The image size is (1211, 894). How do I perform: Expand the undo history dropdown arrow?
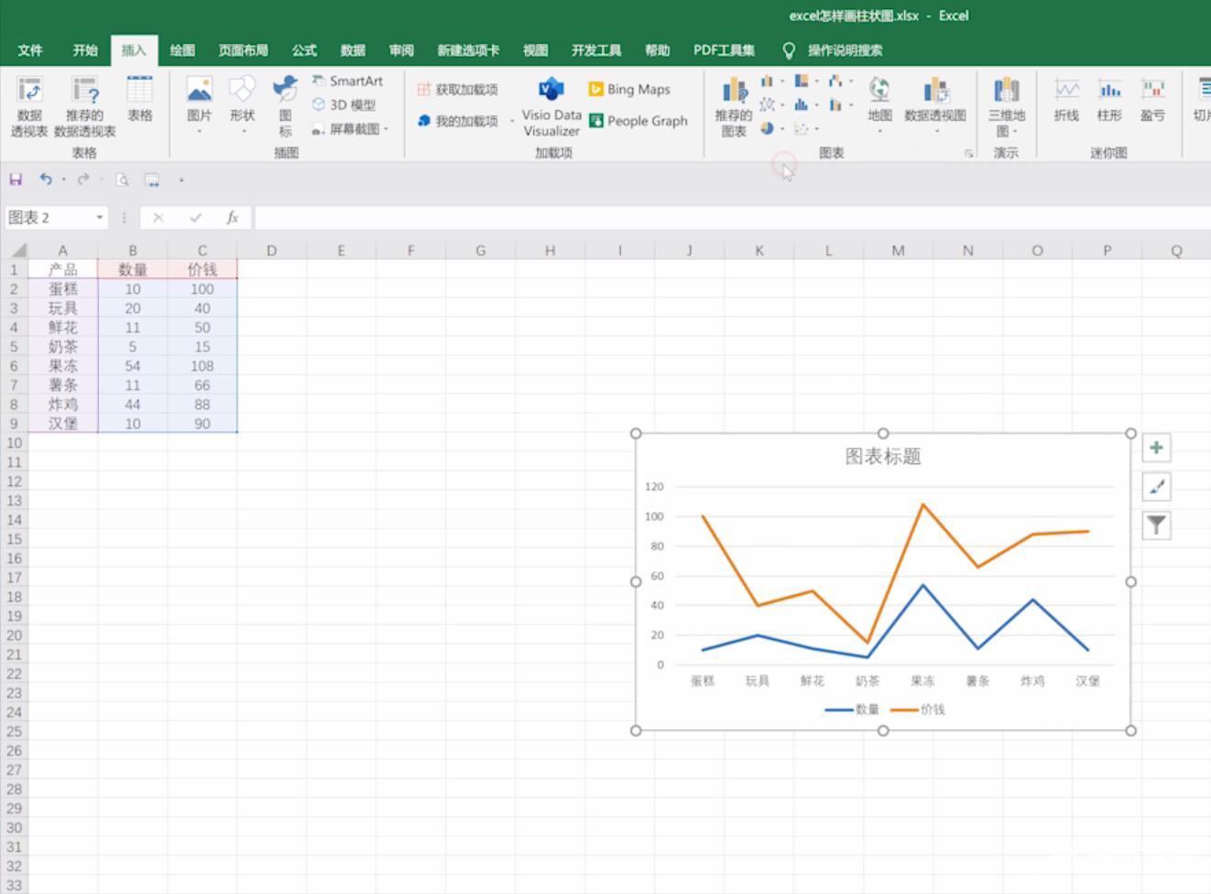[x=63, y=180]
